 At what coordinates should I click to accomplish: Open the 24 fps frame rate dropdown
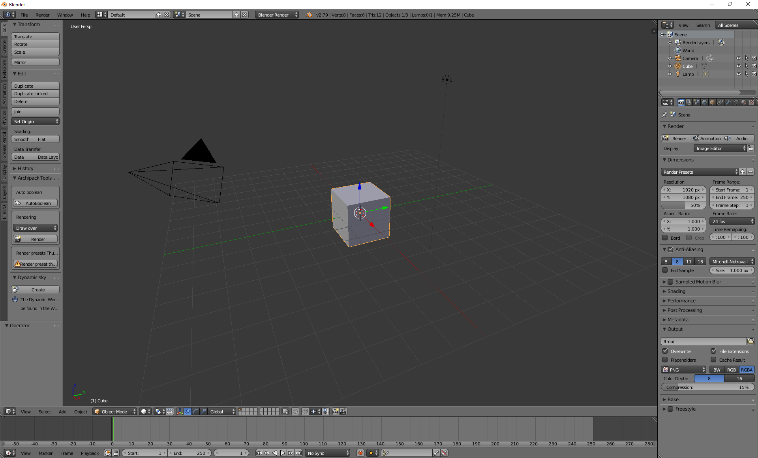coord(732,221)
